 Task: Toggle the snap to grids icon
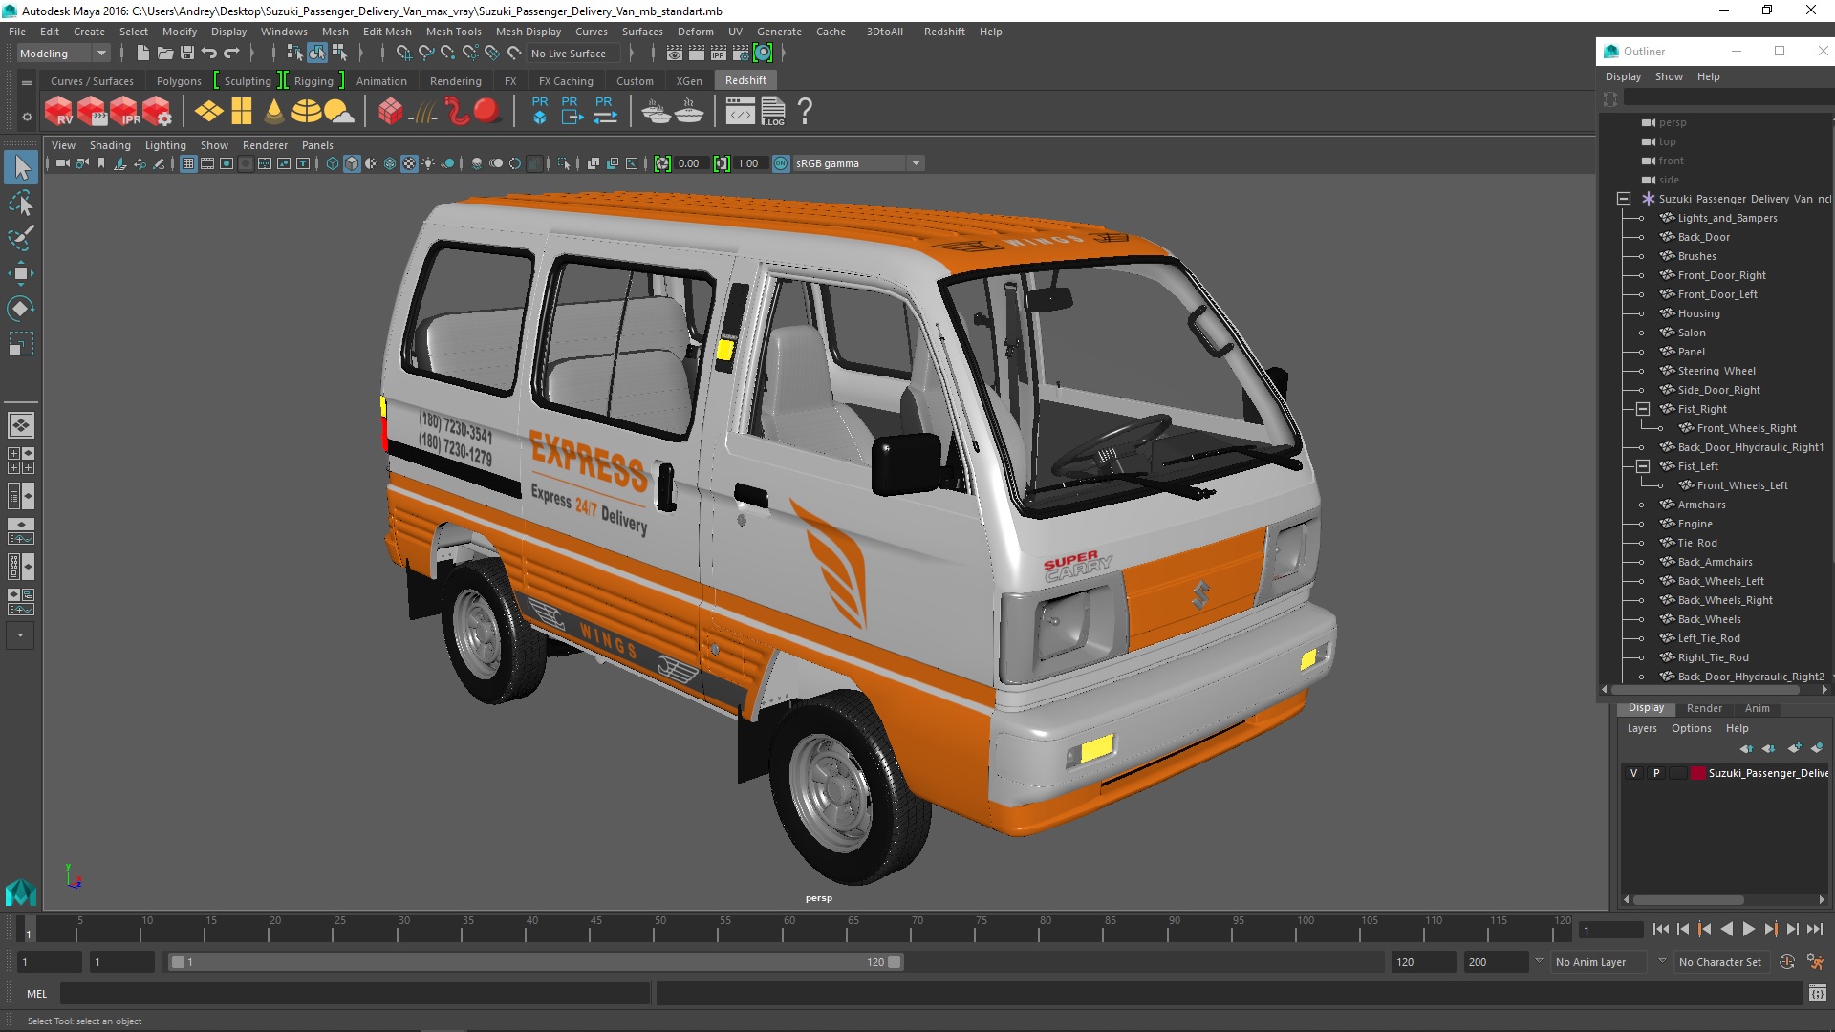403,54
